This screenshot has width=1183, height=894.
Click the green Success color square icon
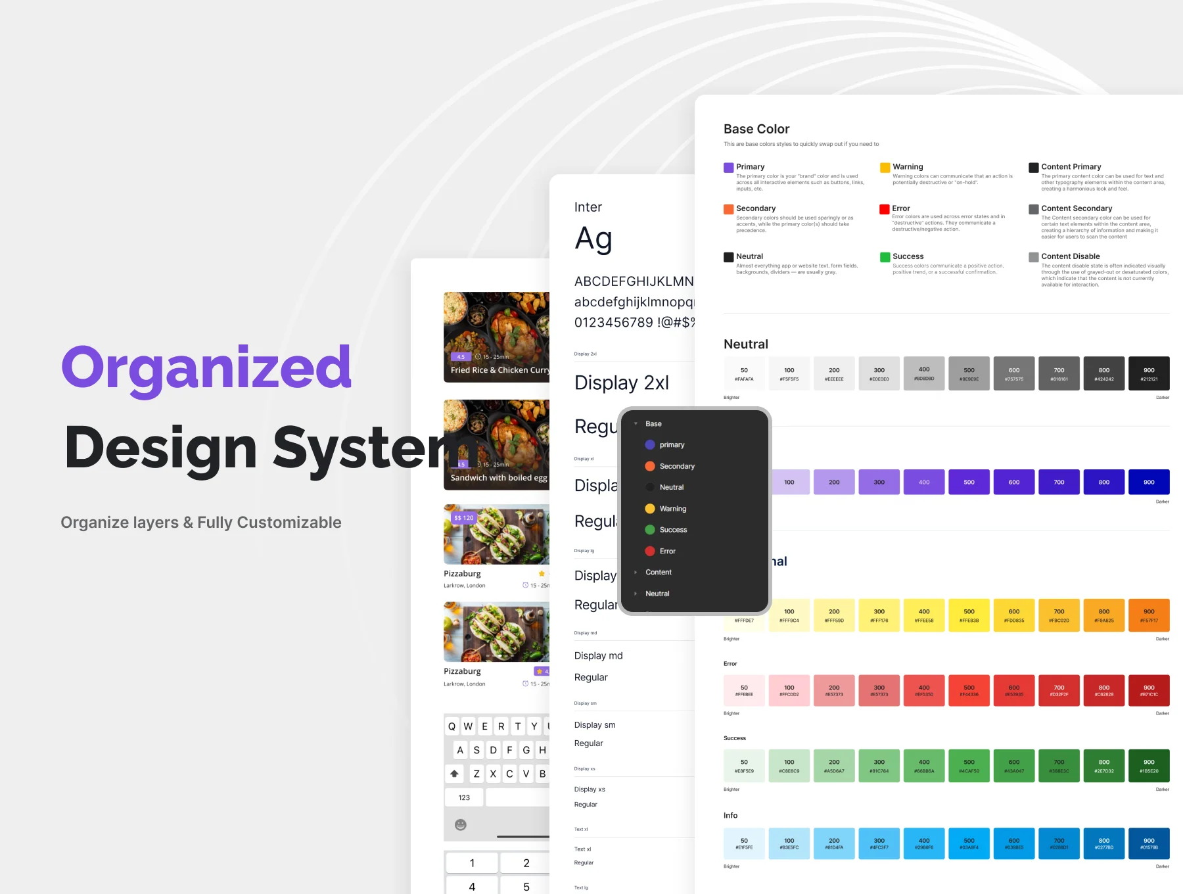tap(885, 257)
